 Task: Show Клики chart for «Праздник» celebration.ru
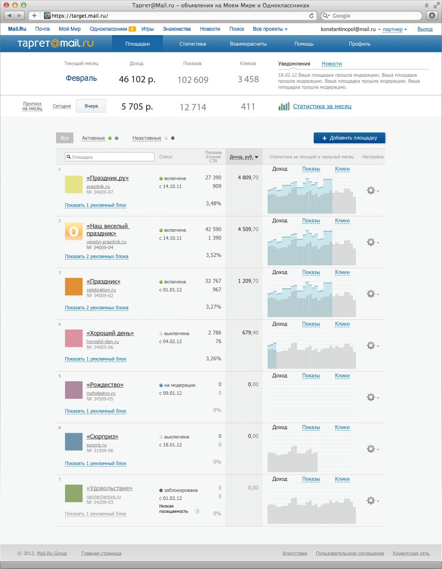(342, 272)
